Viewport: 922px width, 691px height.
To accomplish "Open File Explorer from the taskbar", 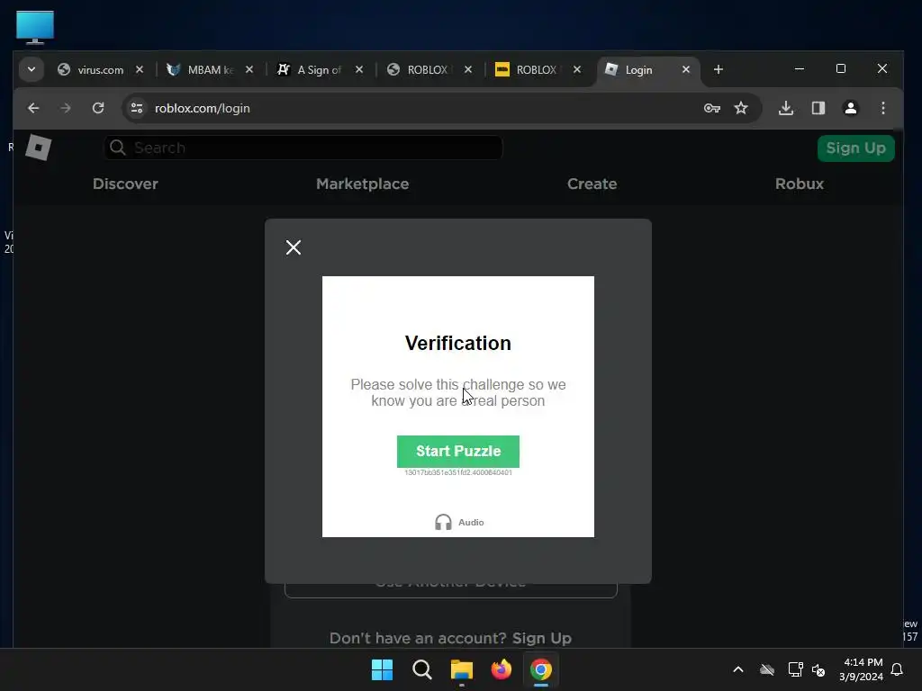I will tap(462, 669).
